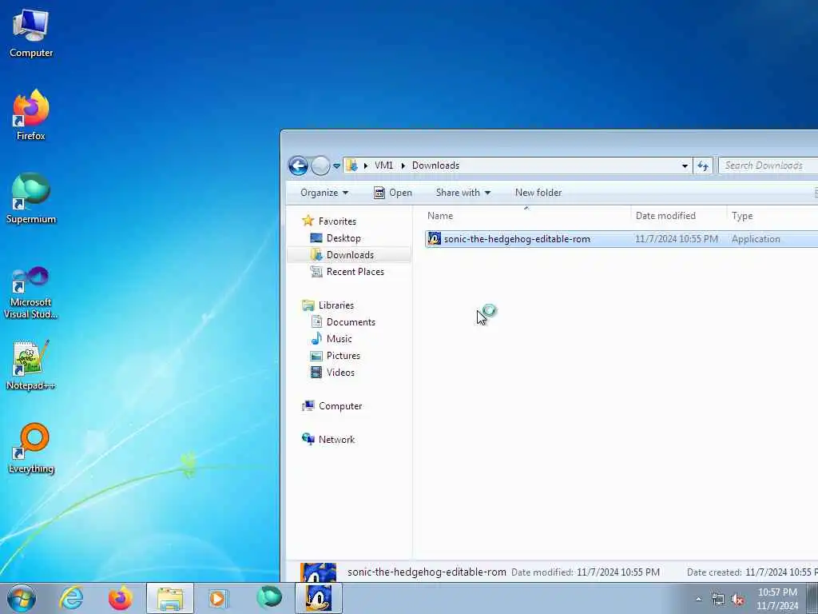The width and height of the screenshot is (818, 614).
Task: Open Windows Media Player from taskbar
Action: (218, 598)
